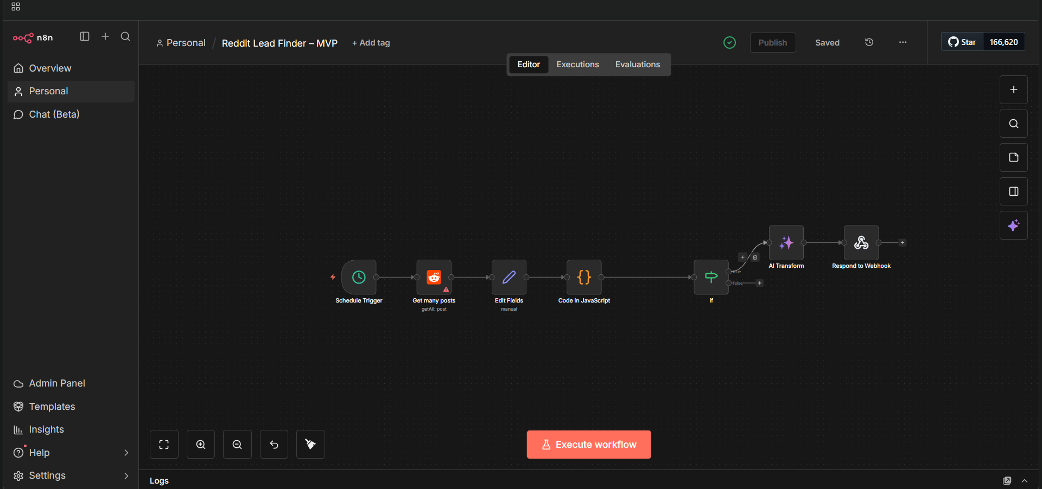Zoom in on the canvas
This screenshot has height=489, width=1042.
coord(201,445)
